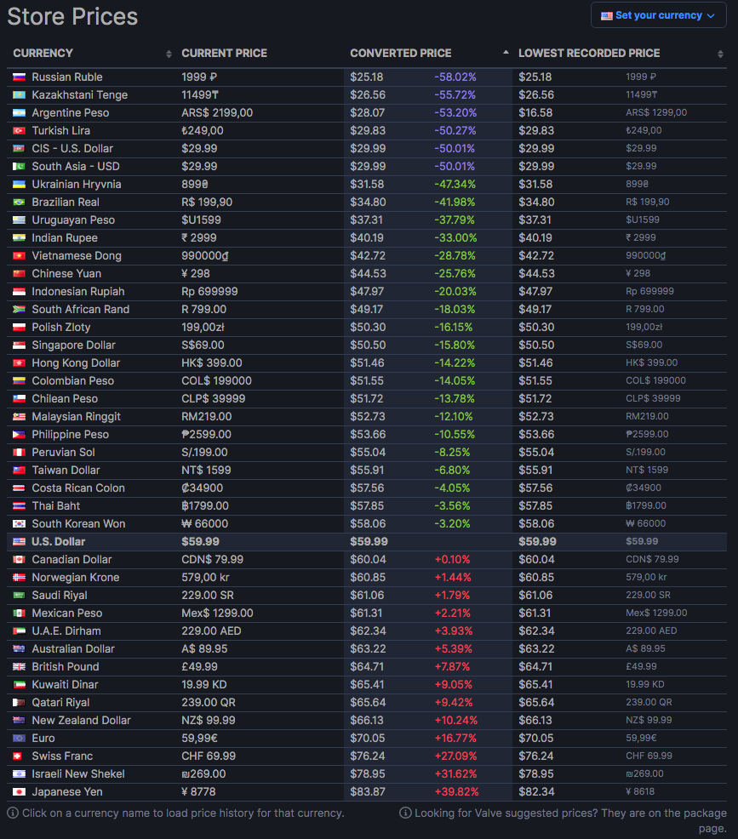Click Euro current price 59,99€
The image size is (738, 839).
(200, 738)
